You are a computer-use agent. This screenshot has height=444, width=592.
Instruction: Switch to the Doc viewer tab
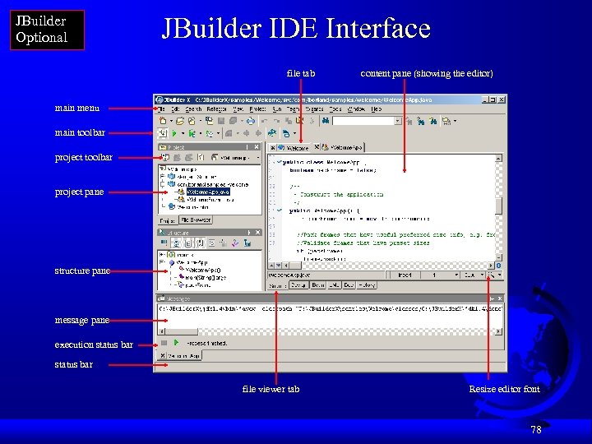pos(349,285)
